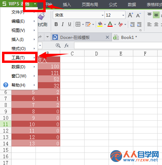The width and height of the screenshot is (162, 165).
Task: Select row 11 header
Action: click(6, 124)
